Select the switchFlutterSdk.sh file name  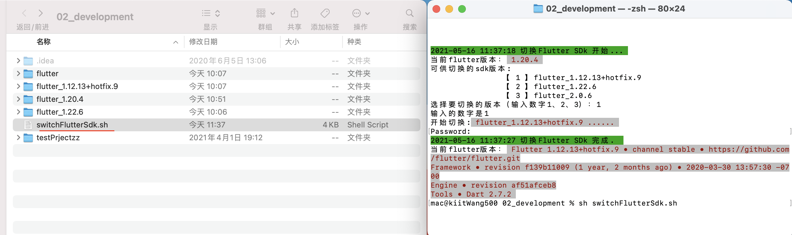coord(72,125)
